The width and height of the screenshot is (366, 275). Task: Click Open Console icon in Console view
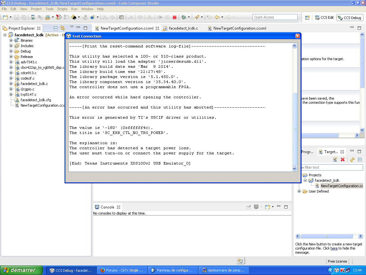click(268, 207)
